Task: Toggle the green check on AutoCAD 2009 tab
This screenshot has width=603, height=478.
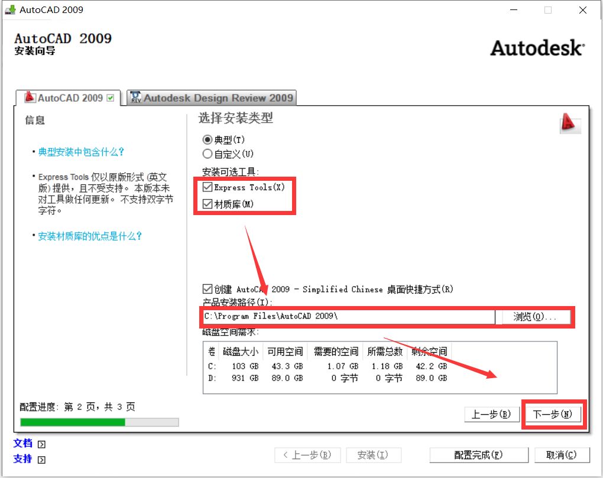Action: (x=111, y=98)
